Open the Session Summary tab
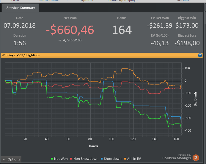This screenshot has width=206, height=164. coord(21,8)
